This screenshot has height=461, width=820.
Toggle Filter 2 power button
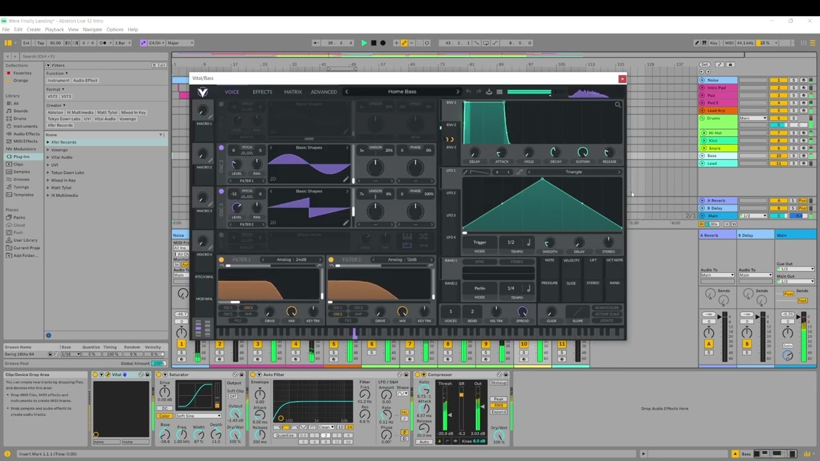331,260
